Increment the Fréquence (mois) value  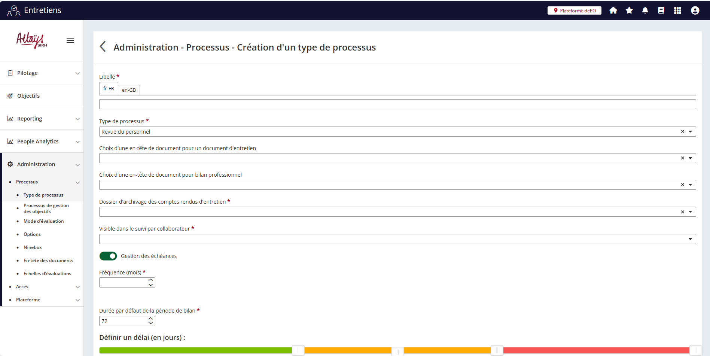151,280
